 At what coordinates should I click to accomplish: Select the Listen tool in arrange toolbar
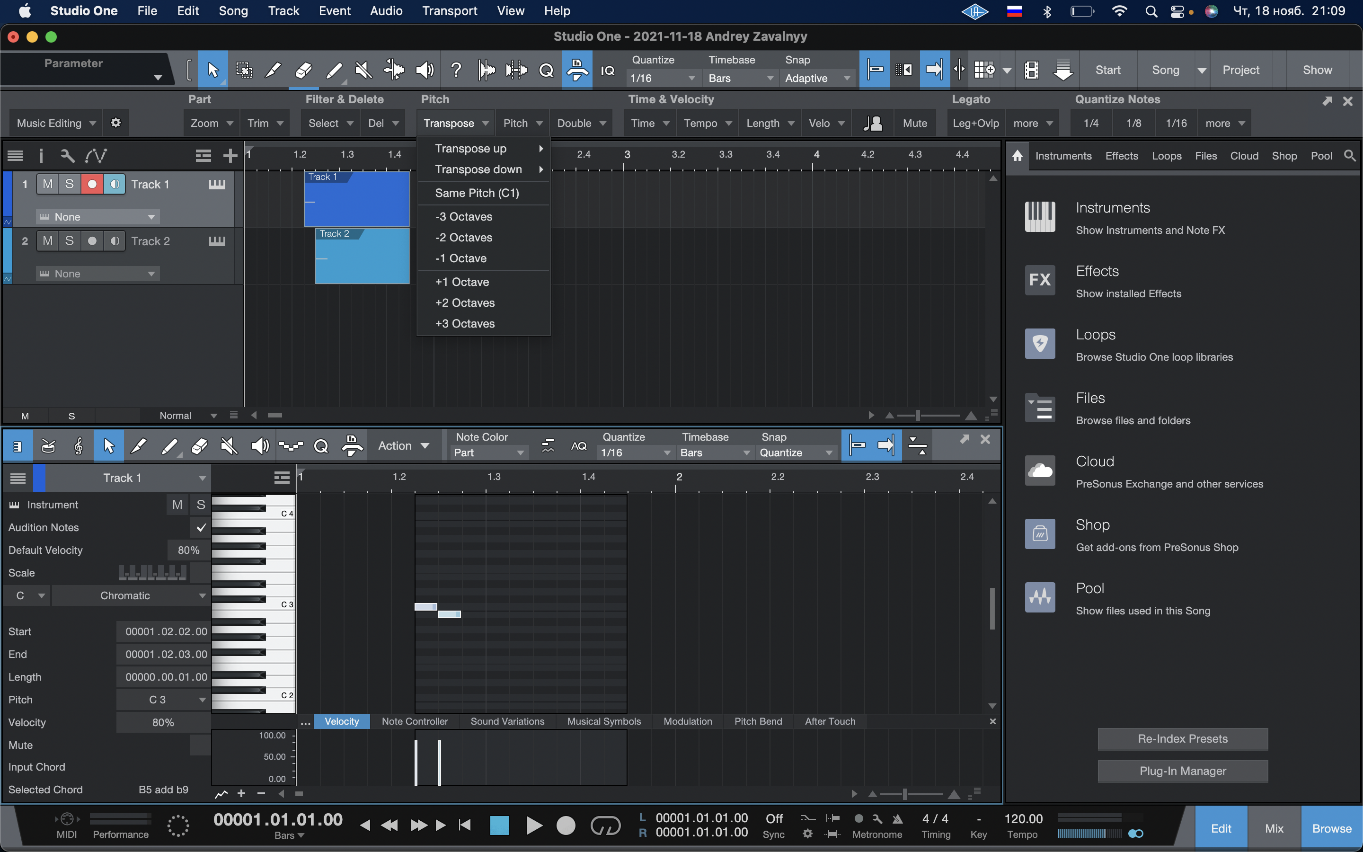pos(425,71)
